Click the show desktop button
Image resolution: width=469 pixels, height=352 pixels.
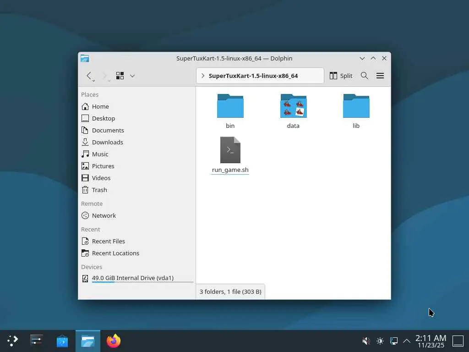click(458, 341)
